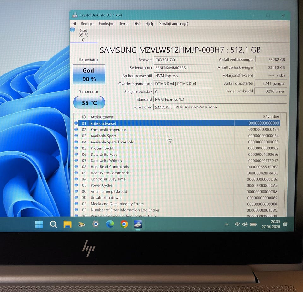
Task: Select CrystalDiskInfo taskbar icon
Action: click(x=138, y=224)
